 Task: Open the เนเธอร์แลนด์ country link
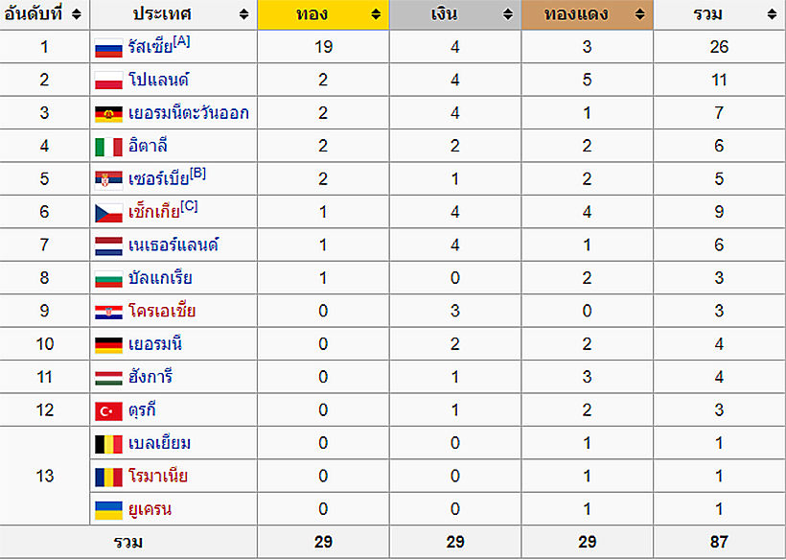(173, 245)
